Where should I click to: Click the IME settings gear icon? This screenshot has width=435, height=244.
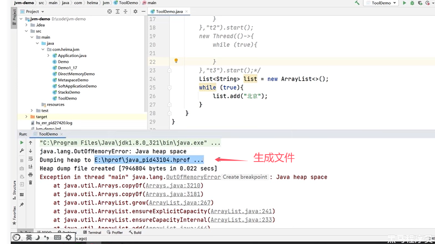(68, 237)
